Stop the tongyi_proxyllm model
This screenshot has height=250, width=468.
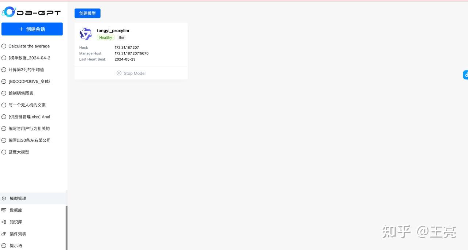click(x=131, y=73)
